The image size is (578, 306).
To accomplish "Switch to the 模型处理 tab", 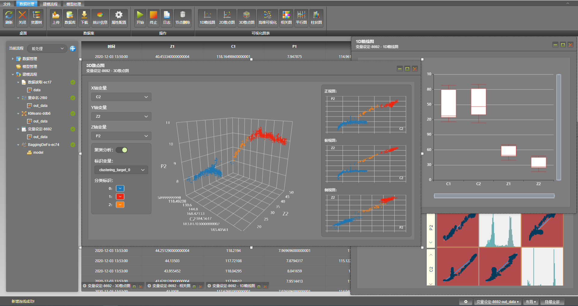I will [73, 4].
